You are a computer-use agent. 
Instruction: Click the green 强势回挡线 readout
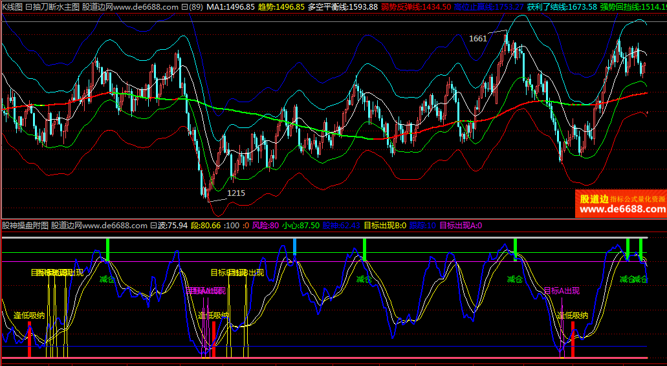tap(633, 7)
